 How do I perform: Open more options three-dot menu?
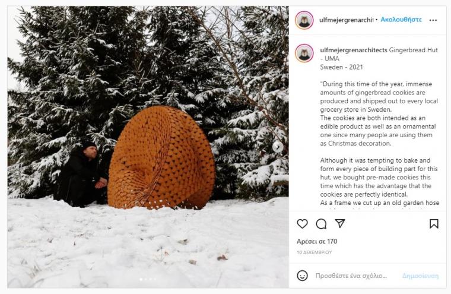click(x=433, y=20)
